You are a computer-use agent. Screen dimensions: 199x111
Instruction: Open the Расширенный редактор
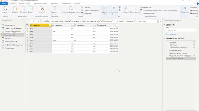click(90, 10)
